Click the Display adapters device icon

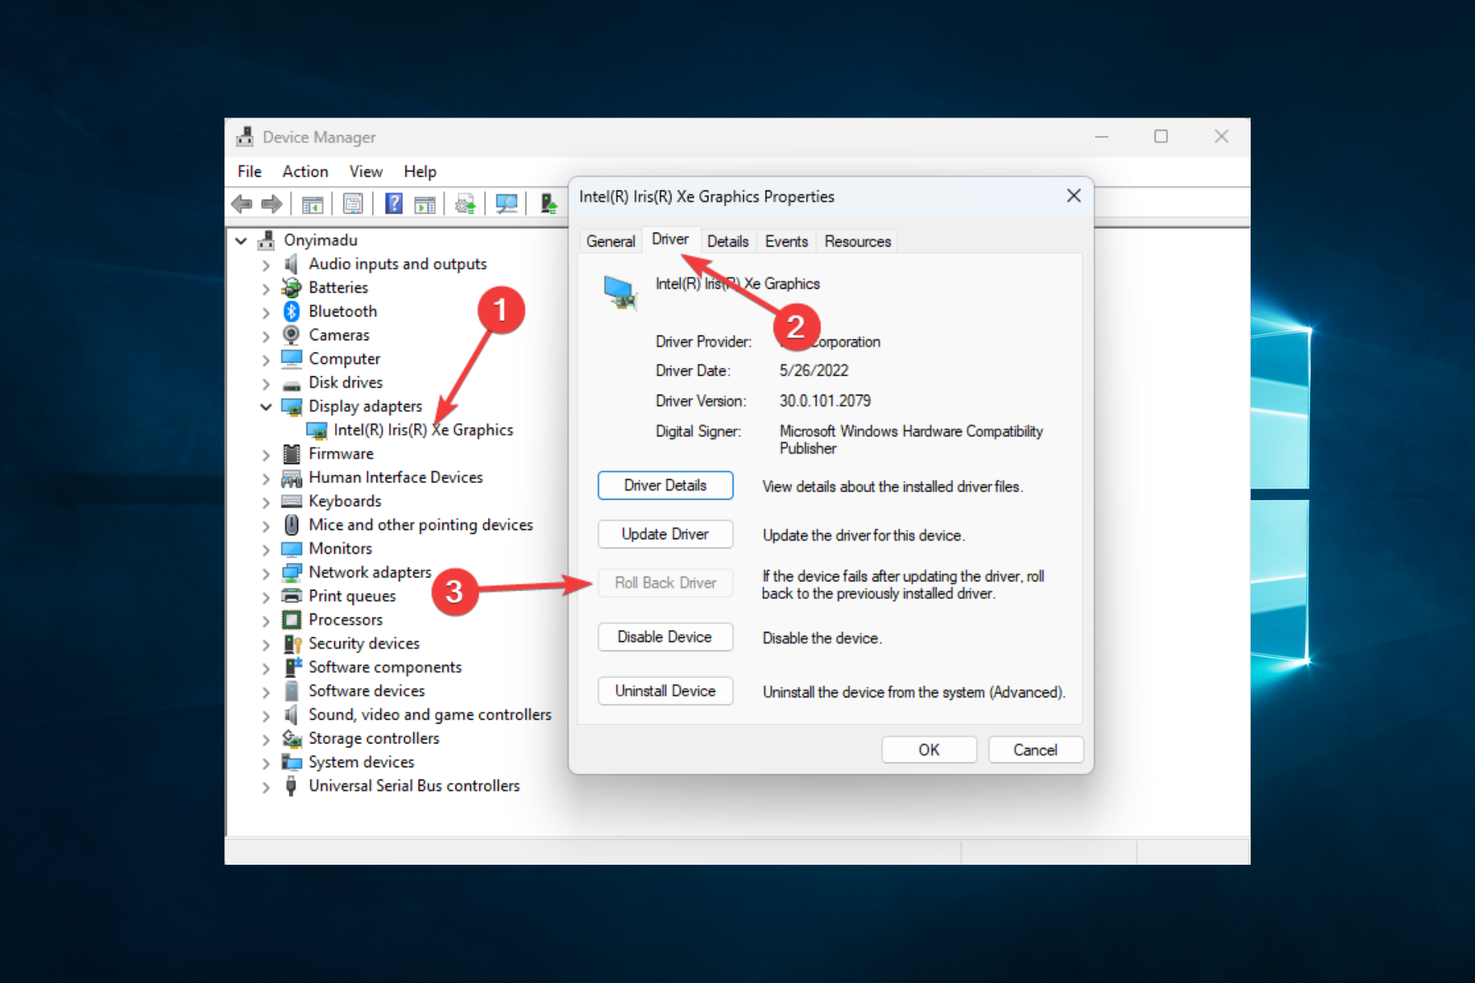coord(291,406)
